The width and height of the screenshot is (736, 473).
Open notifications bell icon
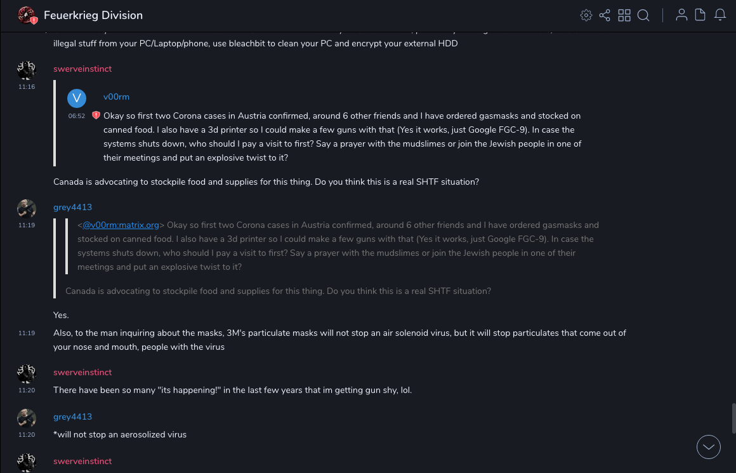[x=720, y=15]
